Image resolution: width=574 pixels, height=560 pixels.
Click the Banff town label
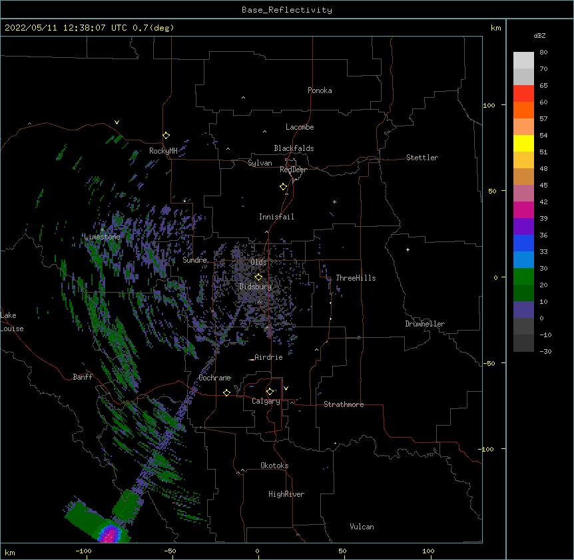(83, 377)
